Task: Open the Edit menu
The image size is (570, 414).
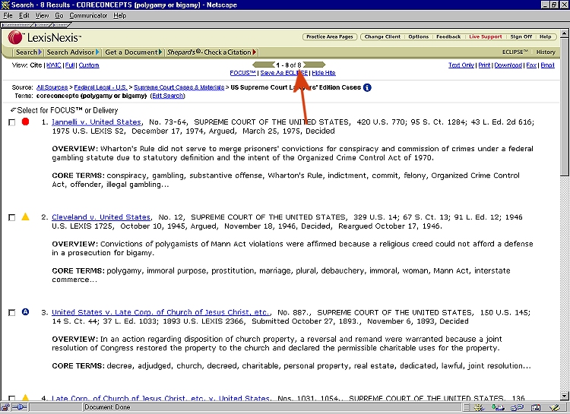Action: click(24, 16)
